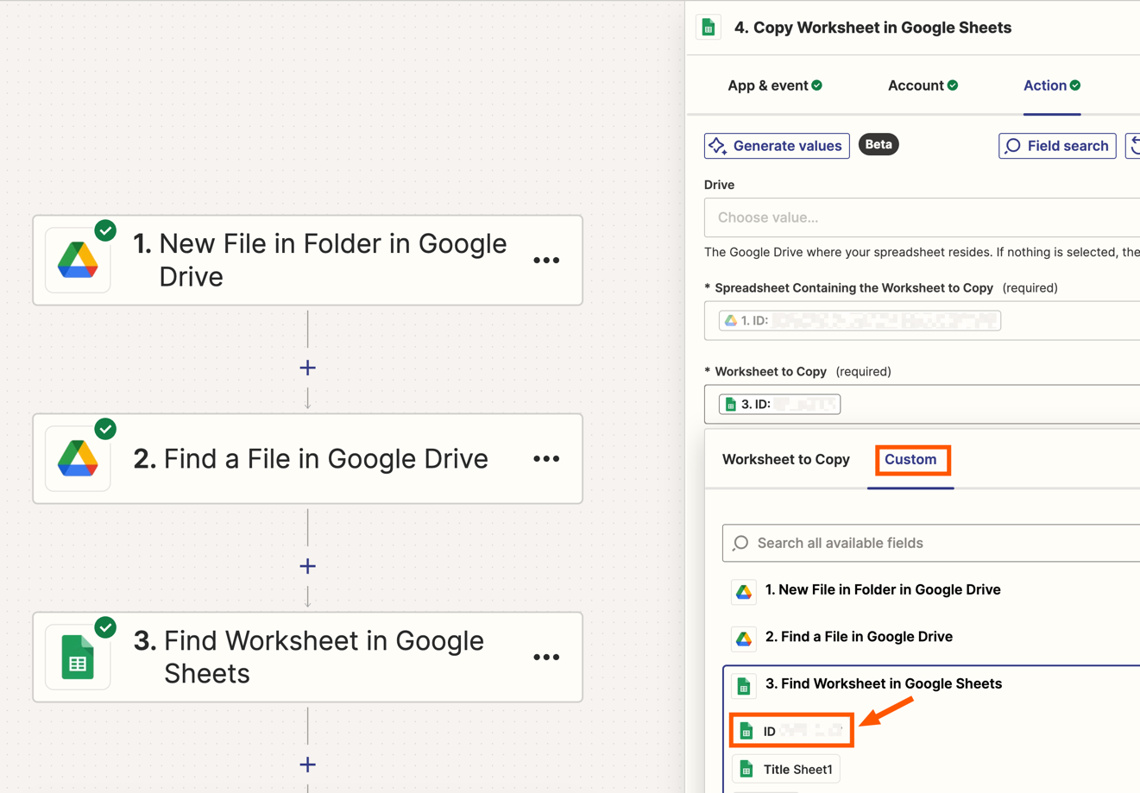
Task: Open the Drive 'Choose value...' dropdown
Action: tap(922, 217)
